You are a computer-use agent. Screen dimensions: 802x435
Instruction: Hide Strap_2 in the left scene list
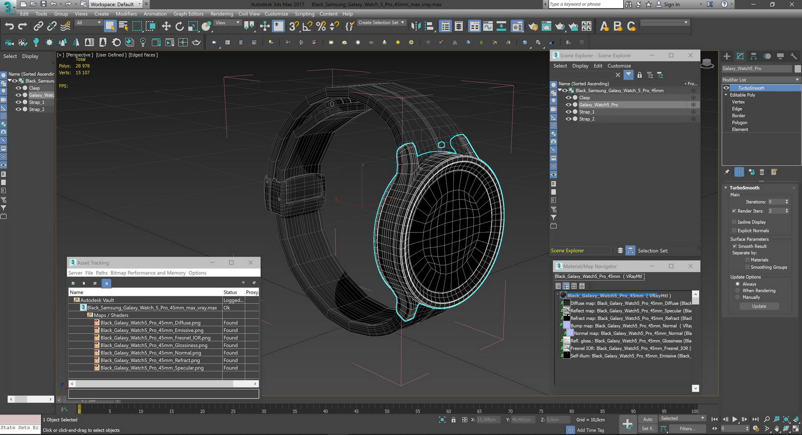click(x=18, y=109)
